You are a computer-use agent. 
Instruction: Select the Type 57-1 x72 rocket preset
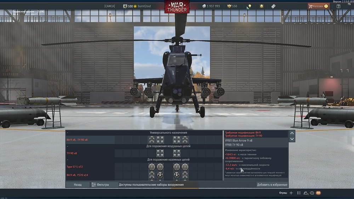(75, 166)
